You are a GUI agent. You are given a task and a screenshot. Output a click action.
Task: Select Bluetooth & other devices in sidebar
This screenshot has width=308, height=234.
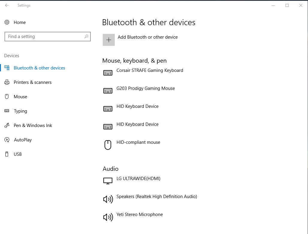[x=39, y=68]
